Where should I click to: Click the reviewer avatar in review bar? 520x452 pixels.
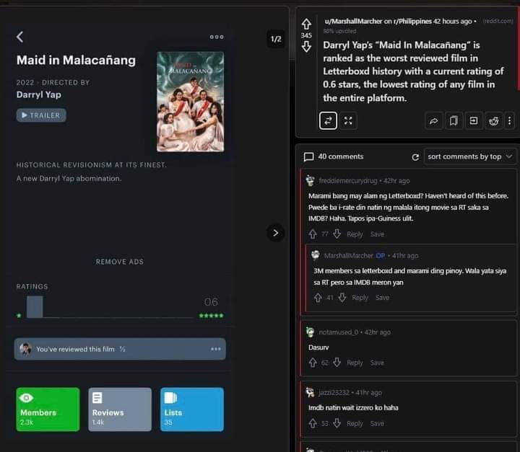click(x=25, y=349)
